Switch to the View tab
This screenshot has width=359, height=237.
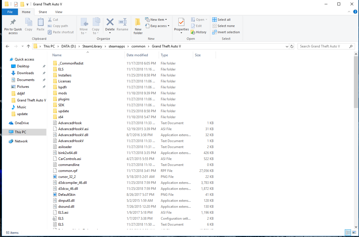click(59, 12)
